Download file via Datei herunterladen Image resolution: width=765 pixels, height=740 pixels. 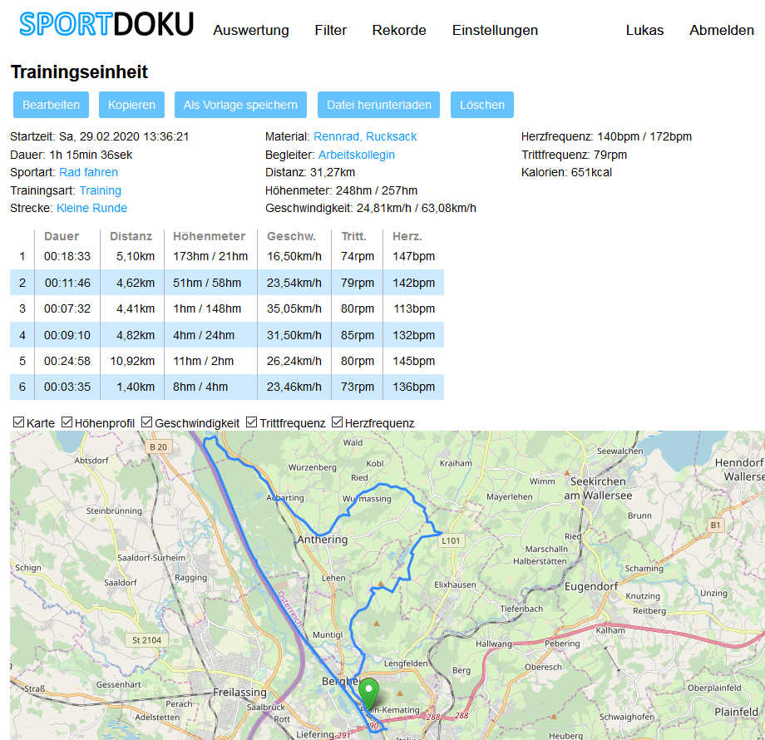click(x=378, y=105)
